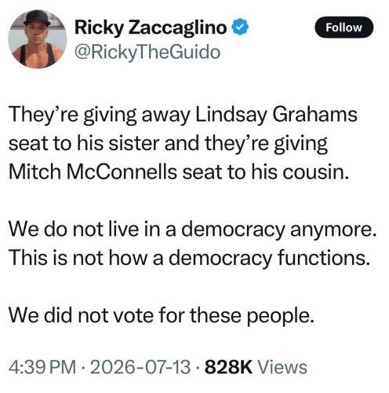The width and height of the screenshot is (389, 393).
Task: Follow Ricky Zaccaglino with the Follow button
Action: tap(344, 28)
